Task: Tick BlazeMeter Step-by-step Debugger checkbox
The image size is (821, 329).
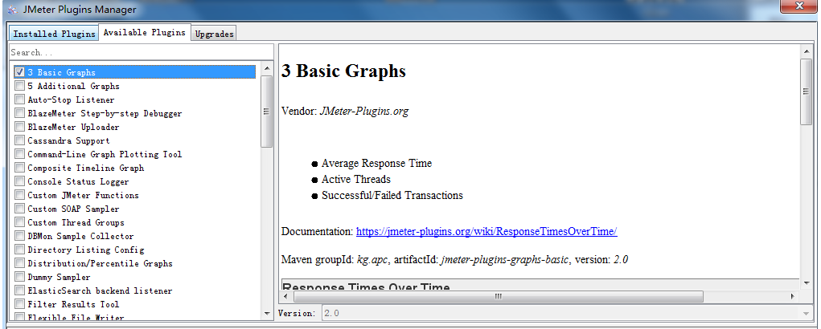Action: 19,113
